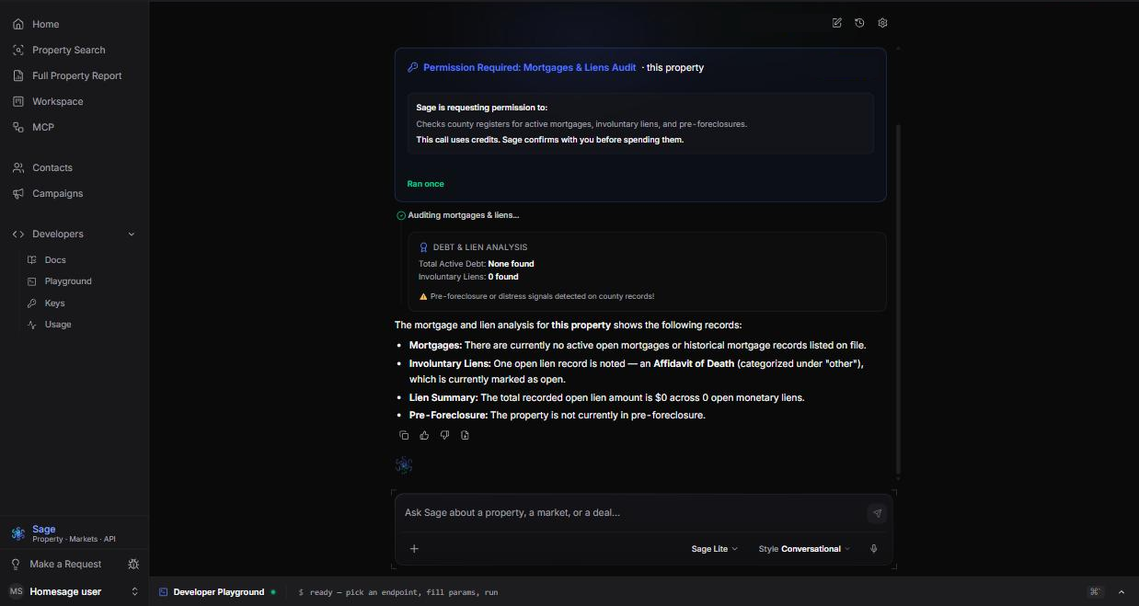Click the chat vertical scrollbar
Viewport: 1139px width, 606px height.
click(898, 299)
